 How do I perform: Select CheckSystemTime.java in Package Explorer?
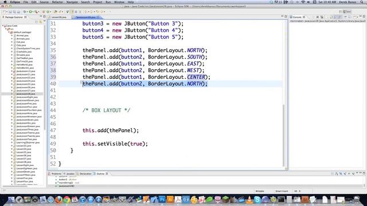point(28,48)
